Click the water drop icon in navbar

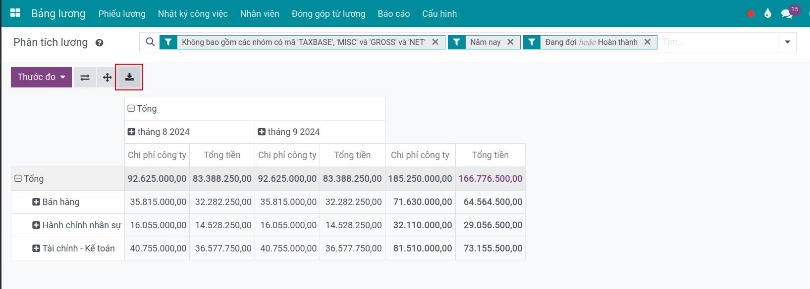(768, 13)
